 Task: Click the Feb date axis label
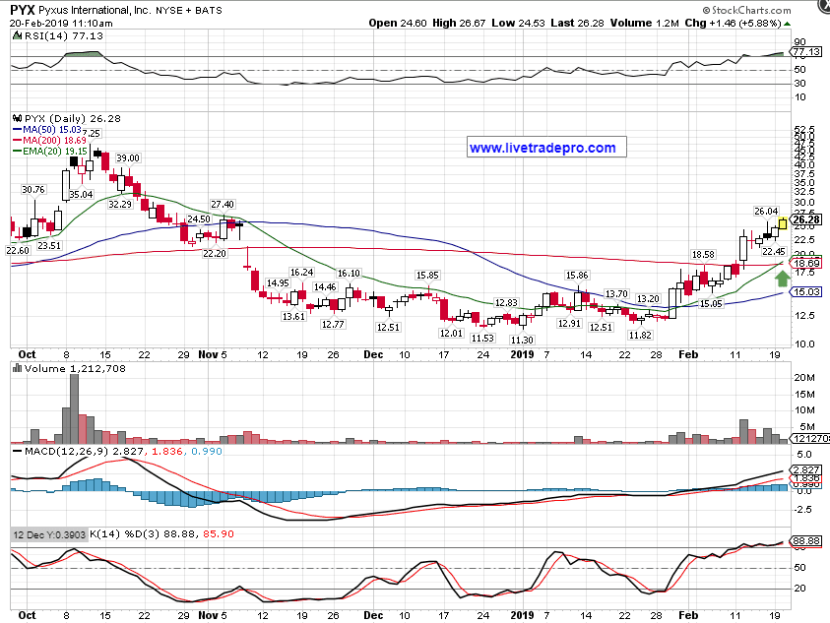pyautogui.click(x=687, y=352)
